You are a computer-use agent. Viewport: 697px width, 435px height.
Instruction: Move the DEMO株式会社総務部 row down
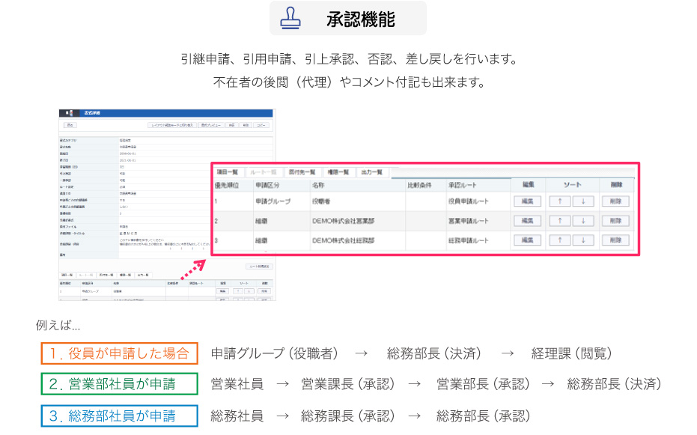click(x=583, y=240)
